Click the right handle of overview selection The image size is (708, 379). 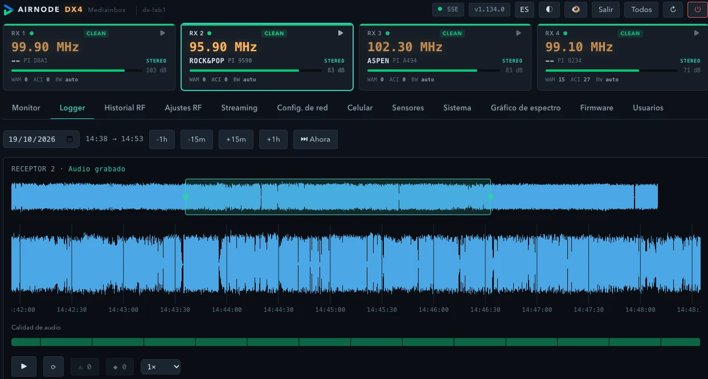pos(490,196)
